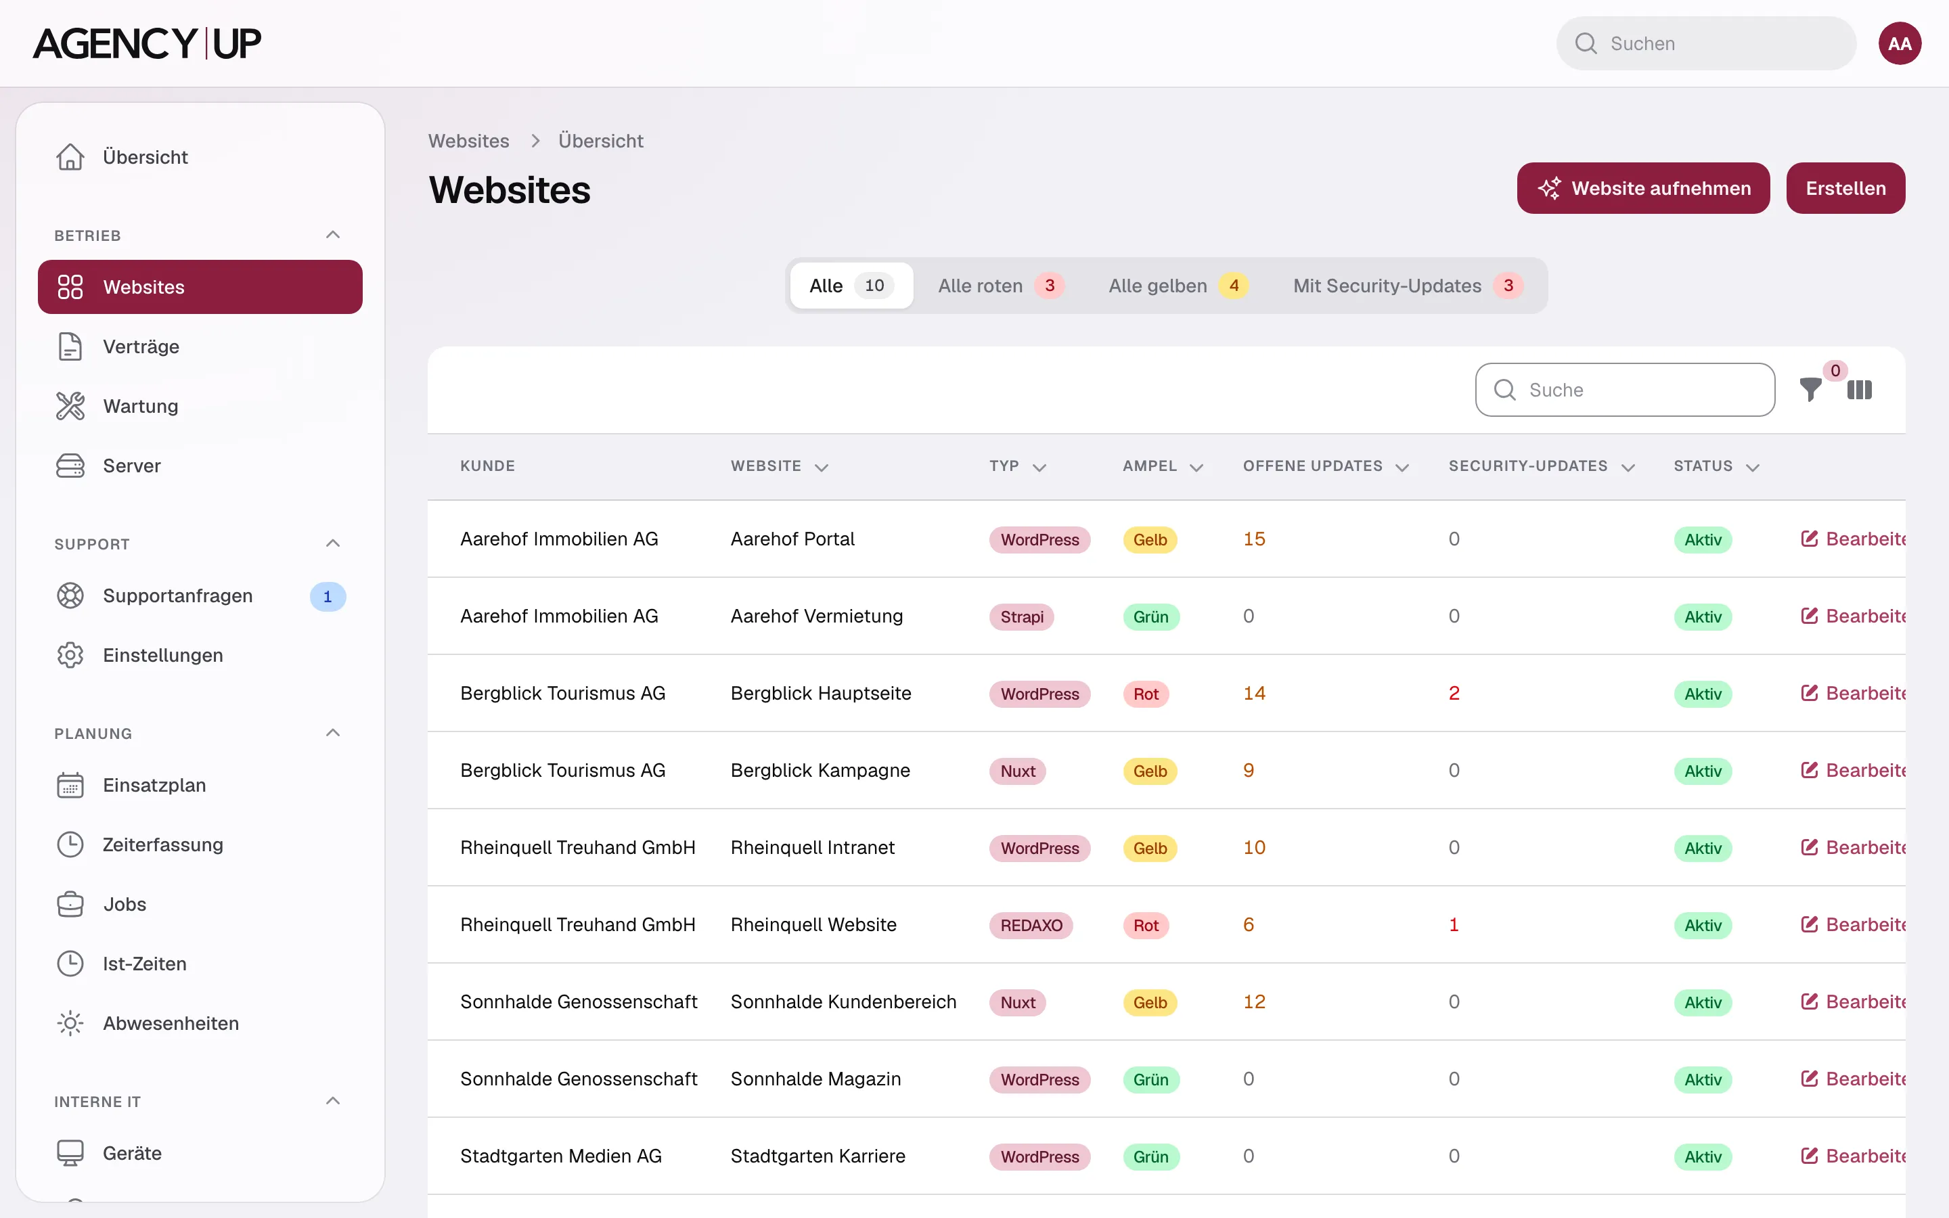Click the global Suchen search field
Image resolution: width=1949 pixels, height=1218 pixels.
(x=1706, y=43)
